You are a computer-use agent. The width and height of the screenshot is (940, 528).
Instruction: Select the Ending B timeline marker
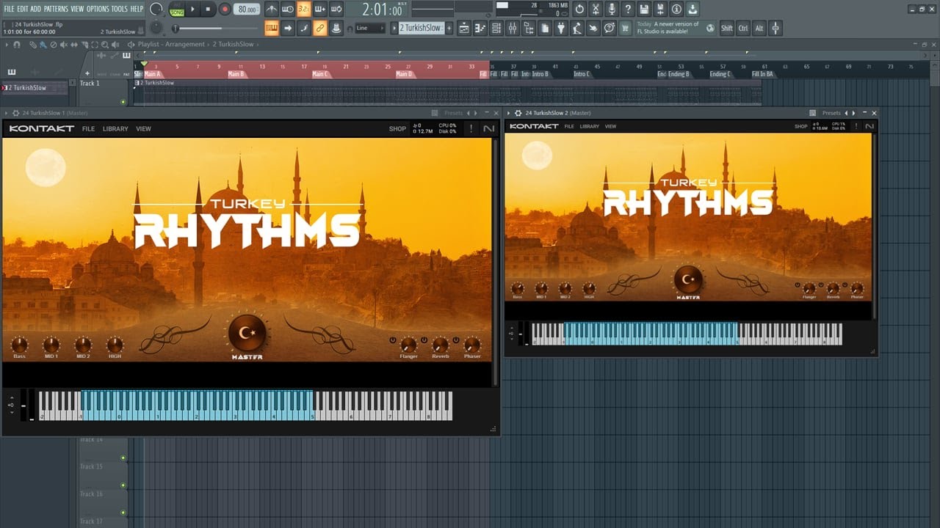[x=679, y=74]
